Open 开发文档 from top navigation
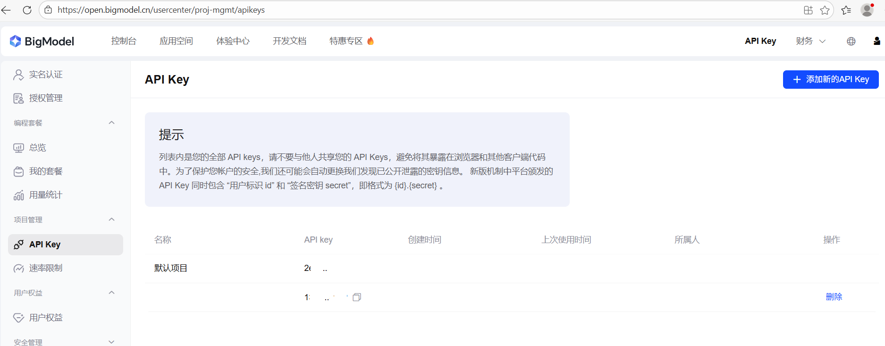Image resolution: width=885 pixels, height=346 pixels. point(289,42)
